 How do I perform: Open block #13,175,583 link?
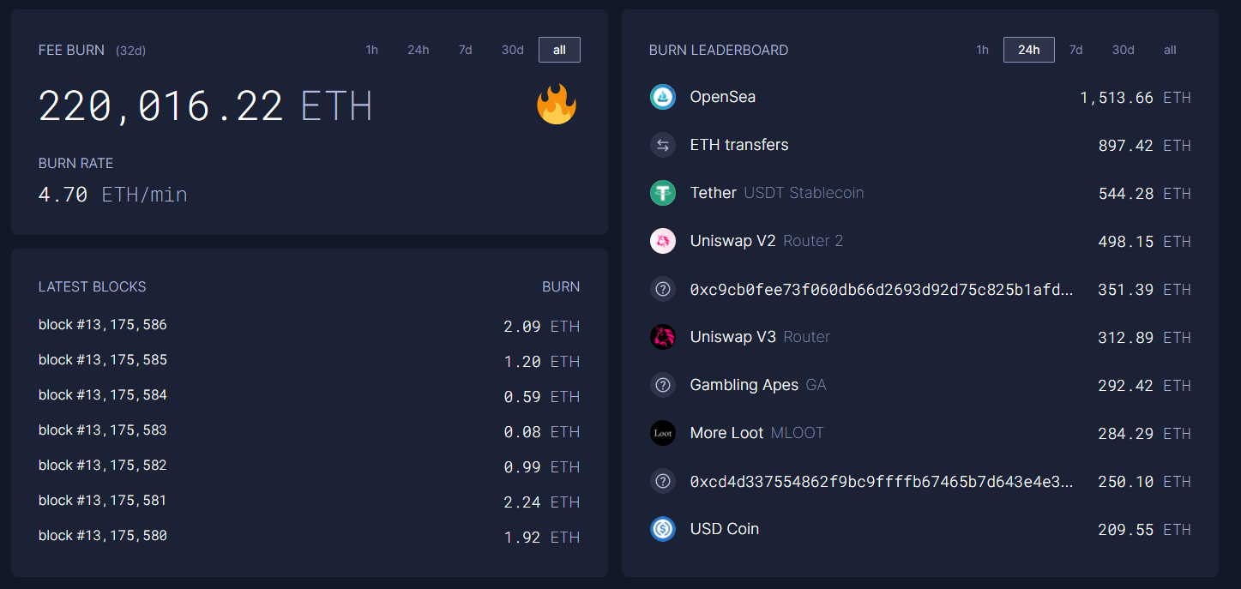(103, 430)
